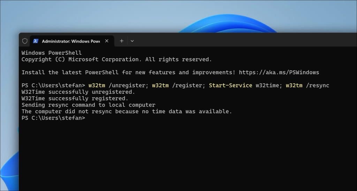Expand the new tab profile dropdown chevron
The height and width of the screenshot is (191, 357).
pos(132,41)
